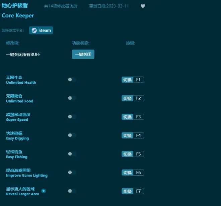Click the Core Keeper game title

pos(18,15)
